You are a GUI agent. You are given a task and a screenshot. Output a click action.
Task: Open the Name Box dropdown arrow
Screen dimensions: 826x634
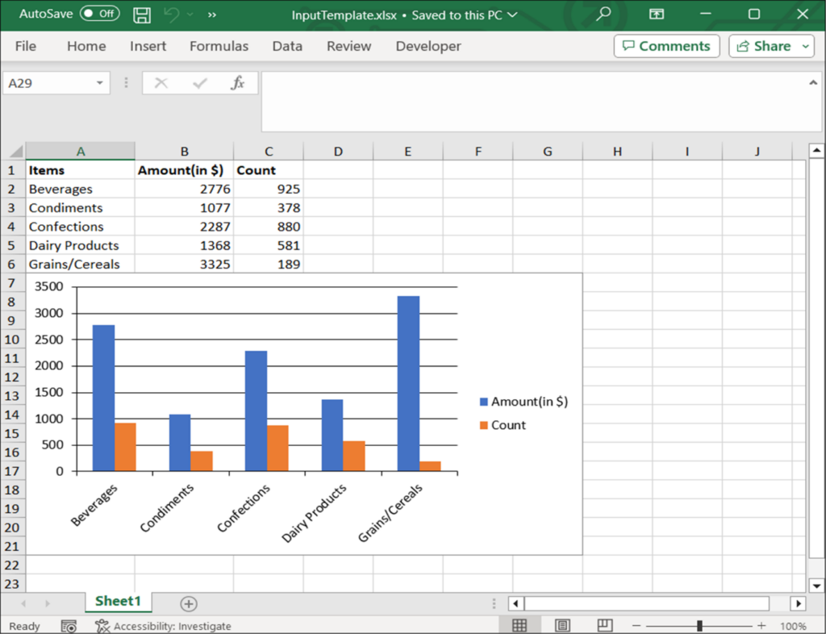[99, 83]
